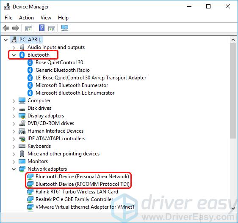Image resolution: width=238 pixels, height=223 pixels.
Task: Select the Generic Bluetooth Radio device
Action: coord(63,70)
